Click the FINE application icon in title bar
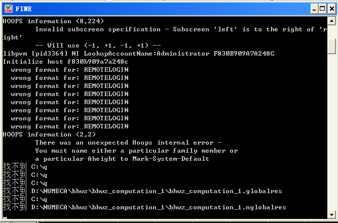 click(8, 9)
